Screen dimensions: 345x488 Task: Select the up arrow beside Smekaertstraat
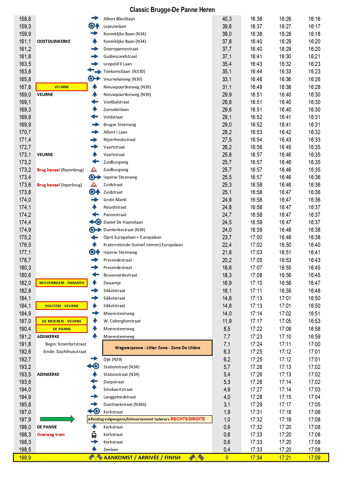click(x=94, y=387)
